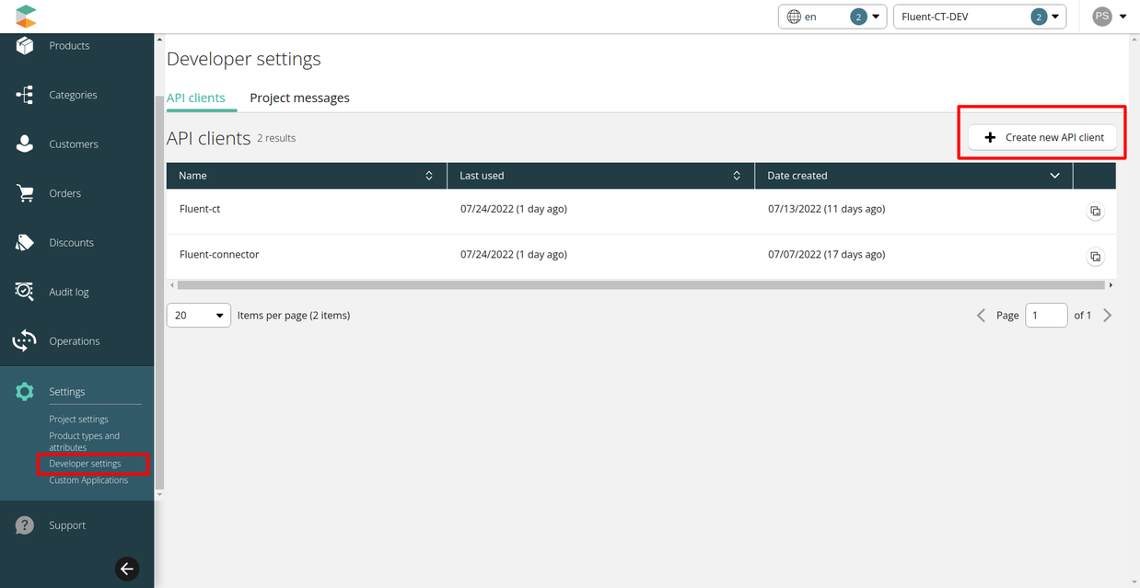Open Discounts via tag icon
The height and width of the screenshot is (588, 1140).
(x=25, y=243)
